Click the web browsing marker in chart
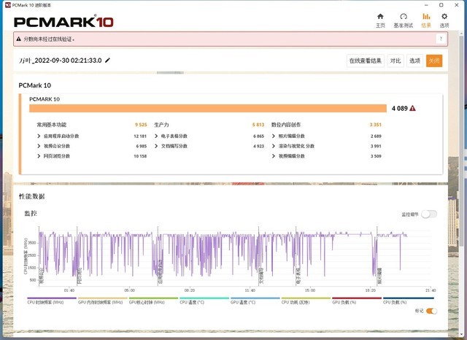467x340 pixels. tap(80, 276)
